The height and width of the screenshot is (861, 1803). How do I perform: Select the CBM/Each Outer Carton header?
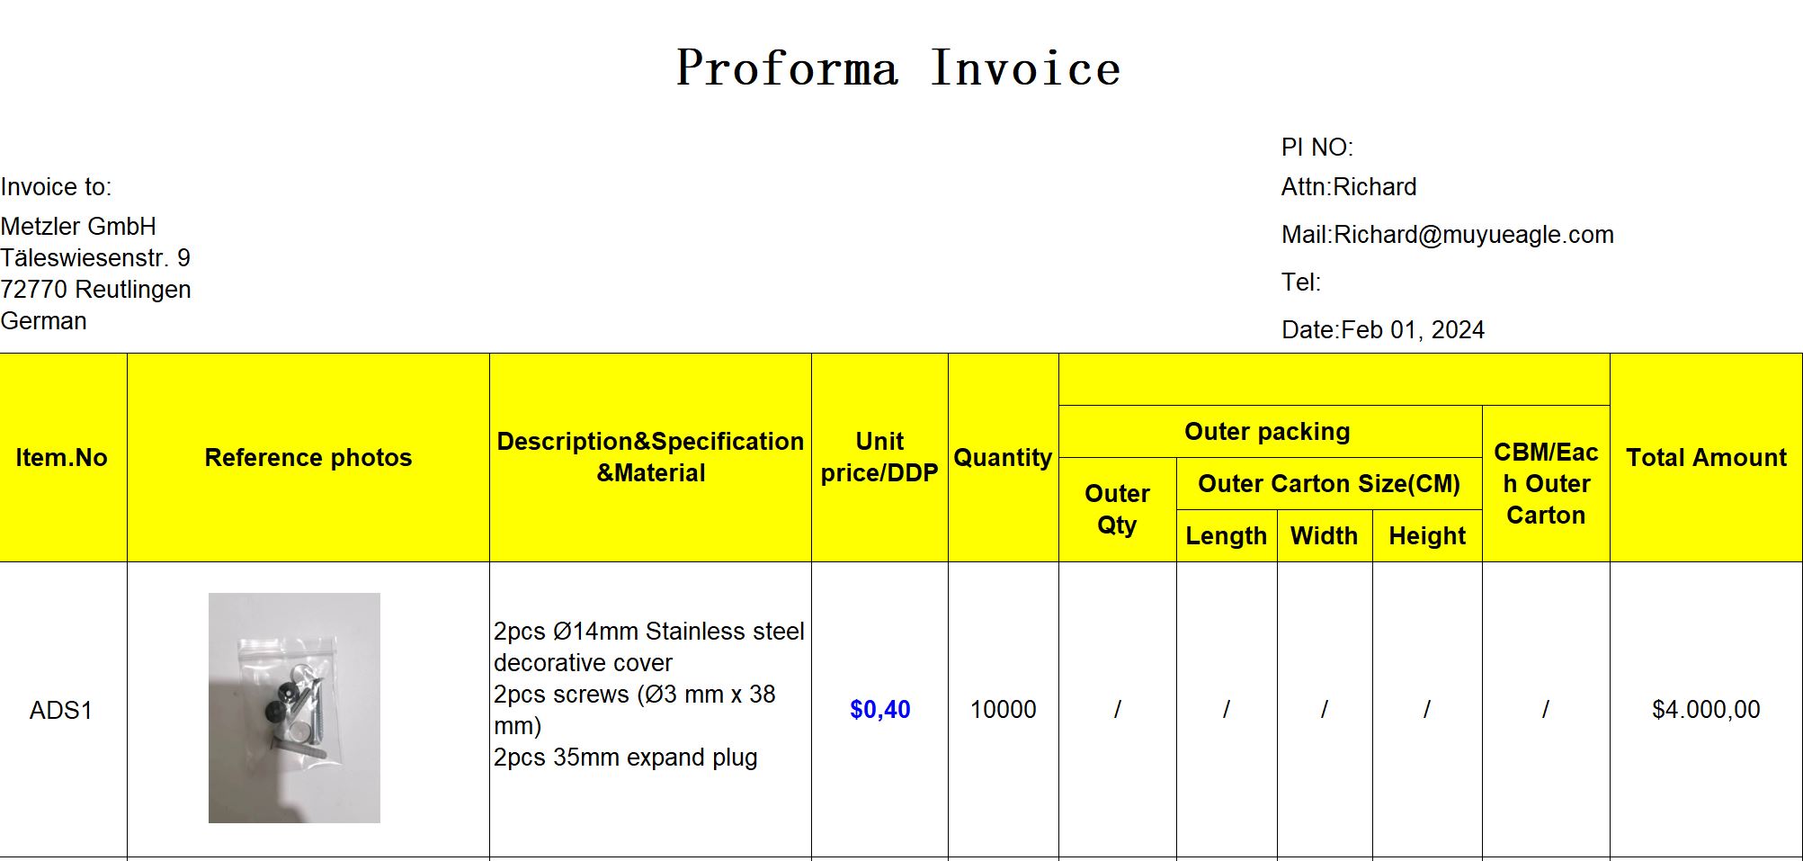pos(1546,484)
